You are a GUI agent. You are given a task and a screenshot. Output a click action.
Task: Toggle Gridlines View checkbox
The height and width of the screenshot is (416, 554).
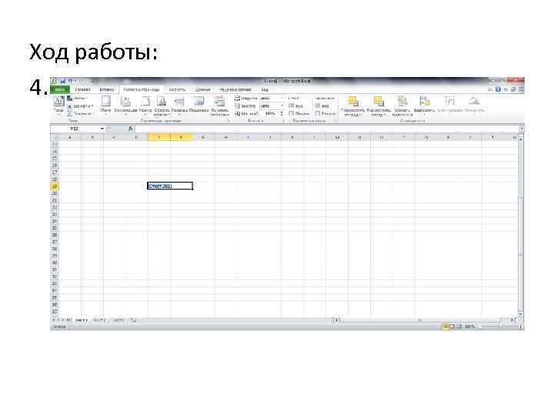tap(292, 106)
